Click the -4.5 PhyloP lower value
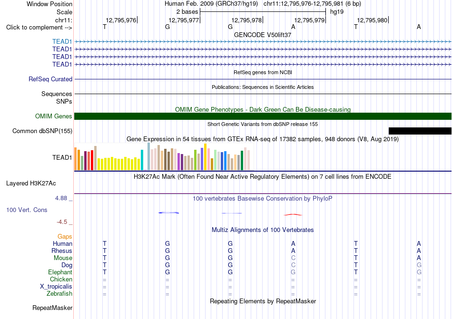The image size is (452, 319). [62, 222]
